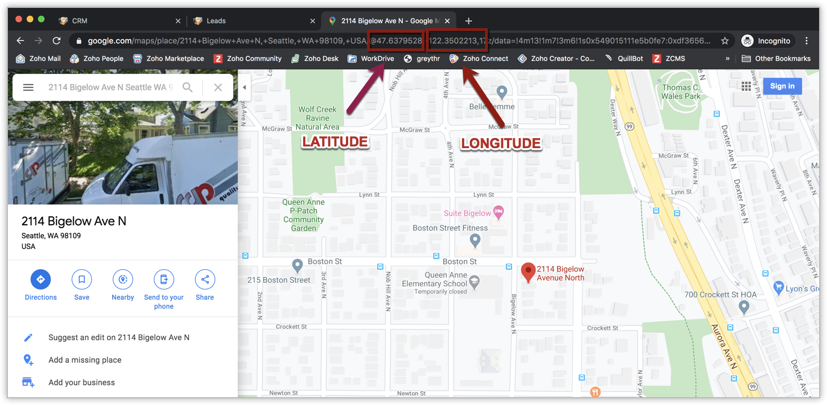Collapse the side panel arrow
This screenshot has height=405, width=827.
(244, 87)
